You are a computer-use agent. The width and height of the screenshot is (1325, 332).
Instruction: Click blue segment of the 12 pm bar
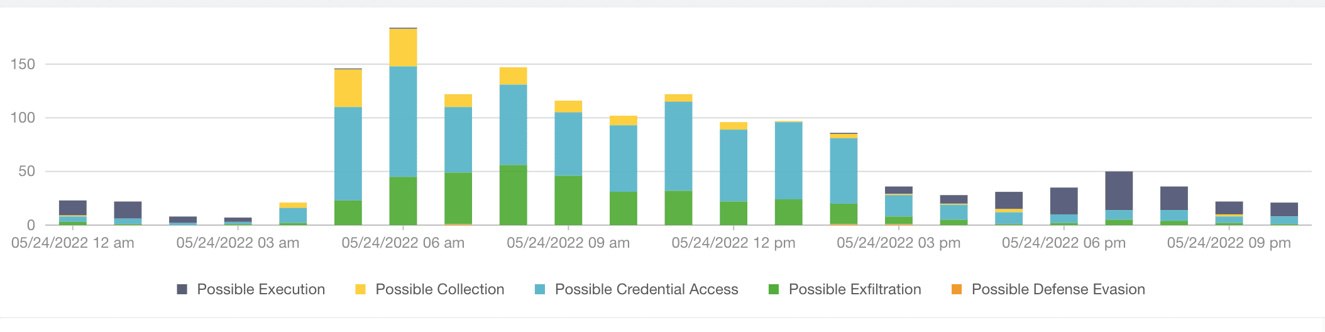pos(734,165)
